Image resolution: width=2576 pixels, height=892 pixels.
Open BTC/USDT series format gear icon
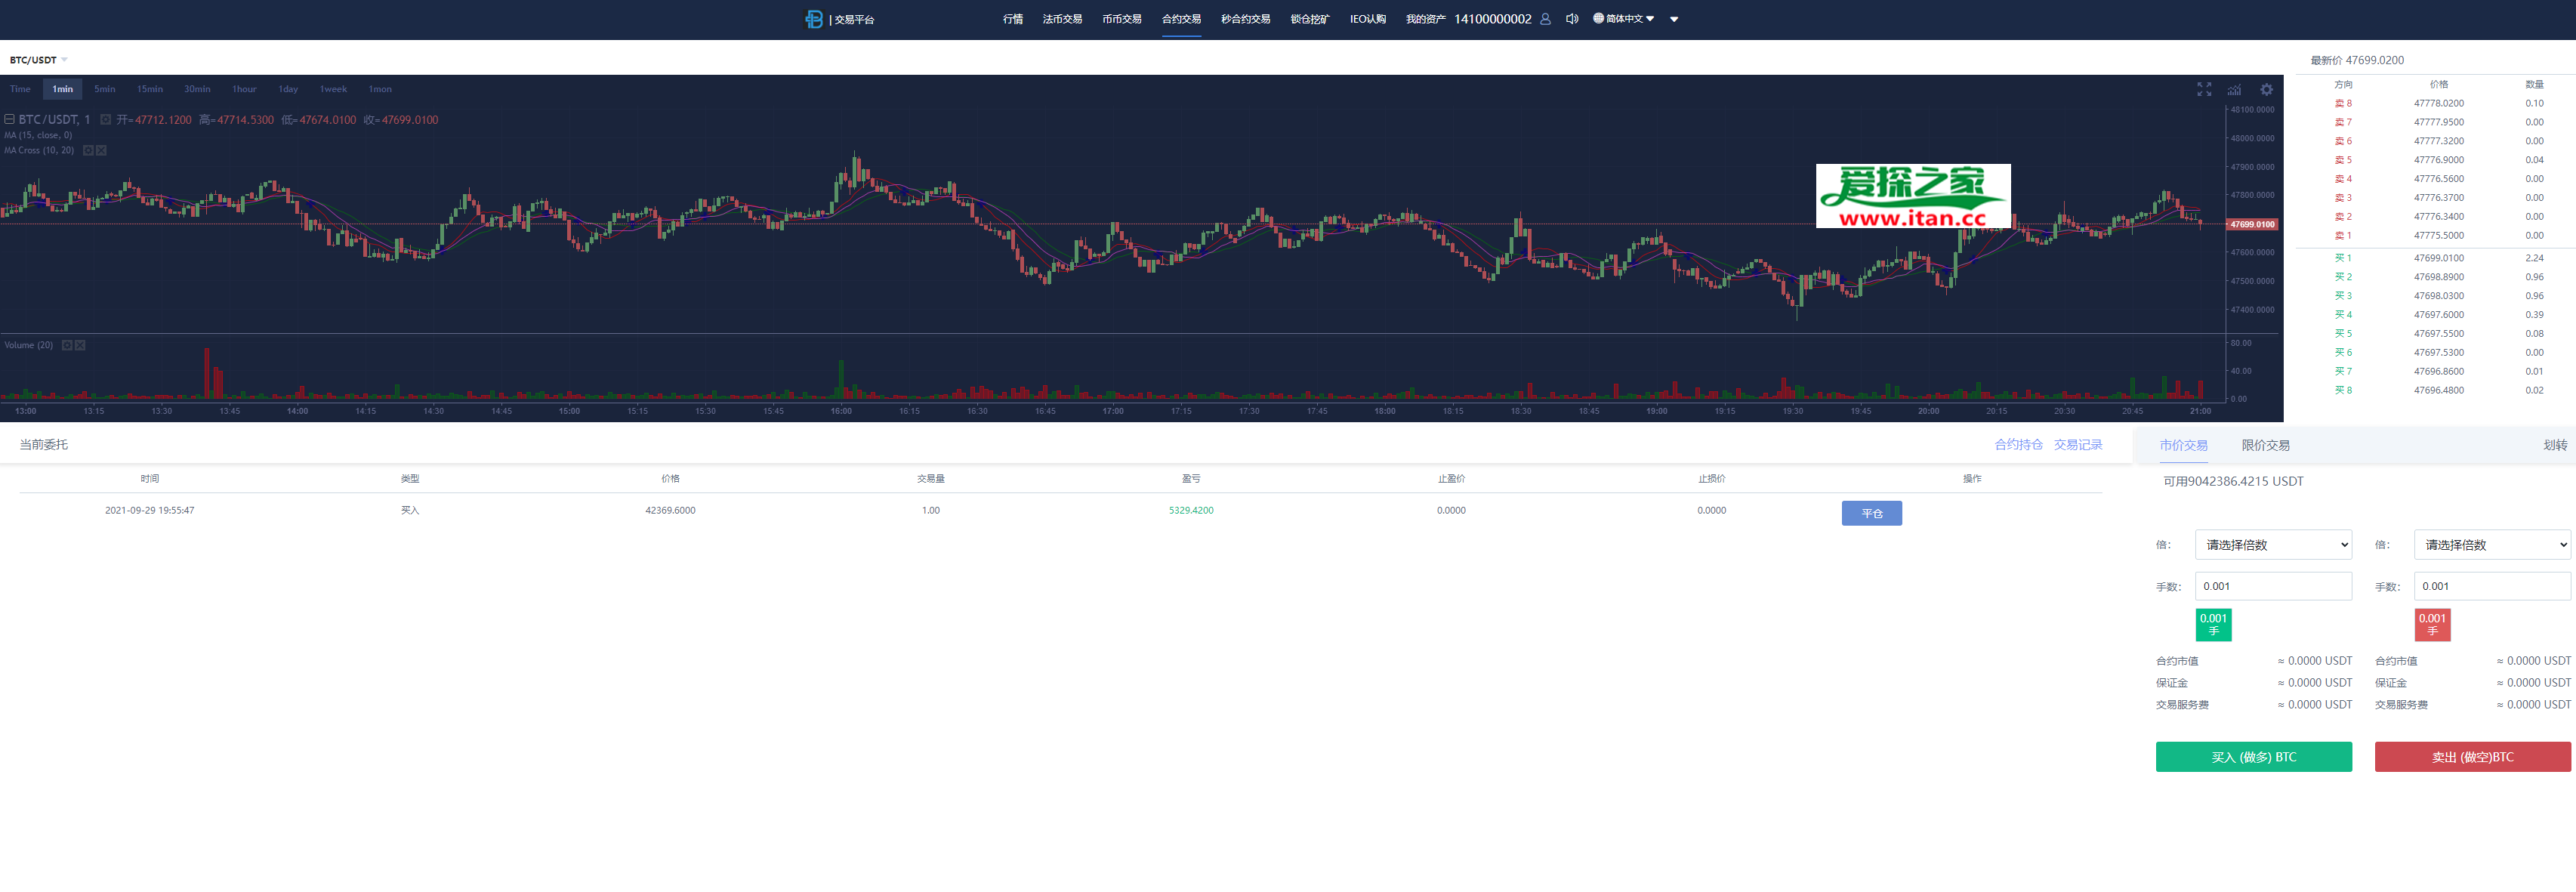[x=105, y=119]
